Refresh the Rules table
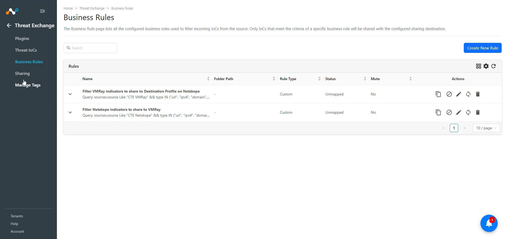The image size is (508, 239). pyautogui.click(x=493, y=66)
